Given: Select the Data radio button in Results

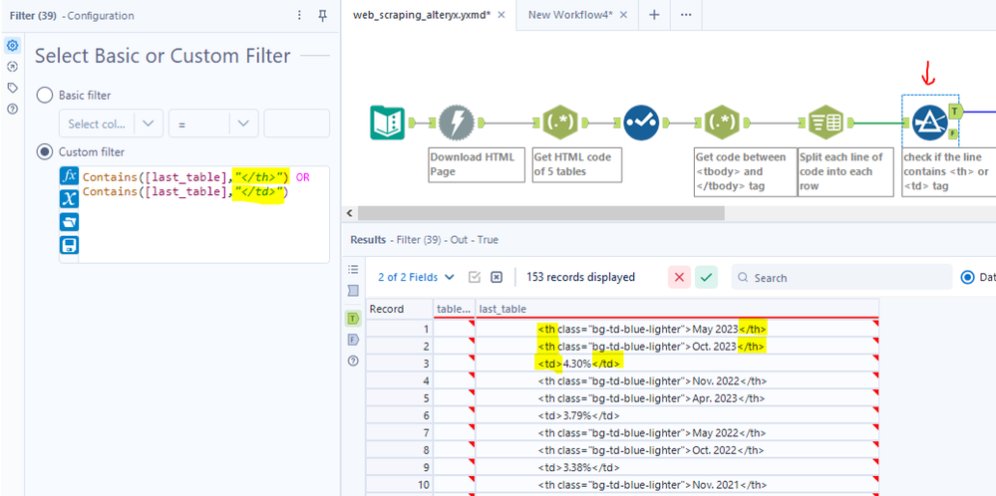Looking at the screenshot, I should (967, 277).
